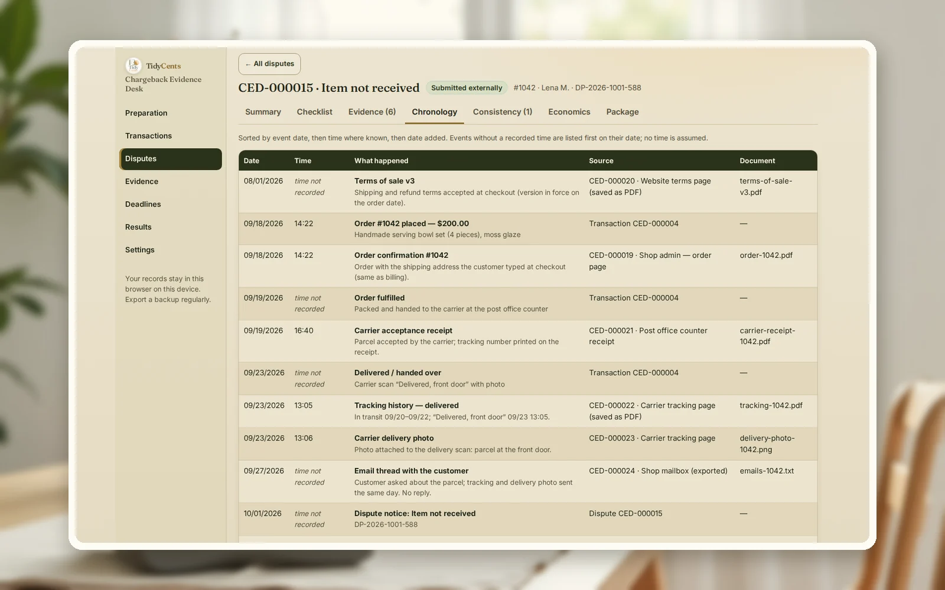Switch to the Economics tab

569,112
